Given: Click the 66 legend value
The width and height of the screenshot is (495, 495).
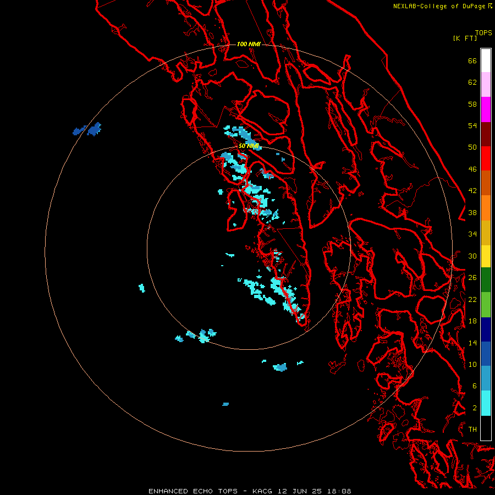Looking at the screenshot, I should click(472, 61).
